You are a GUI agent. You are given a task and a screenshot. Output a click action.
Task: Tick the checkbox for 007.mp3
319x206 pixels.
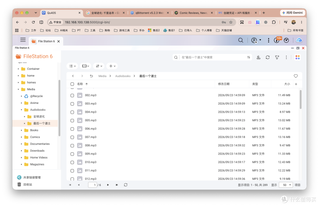[x=72, y=137]
